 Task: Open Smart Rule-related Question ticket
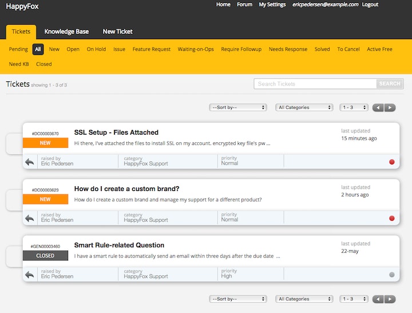pos(119,245)
